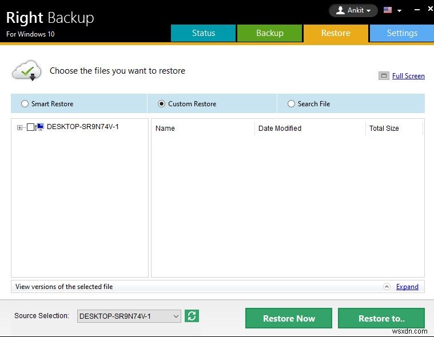434x337 pixels.
Task: Open the Settings tab
Action: 402,33
